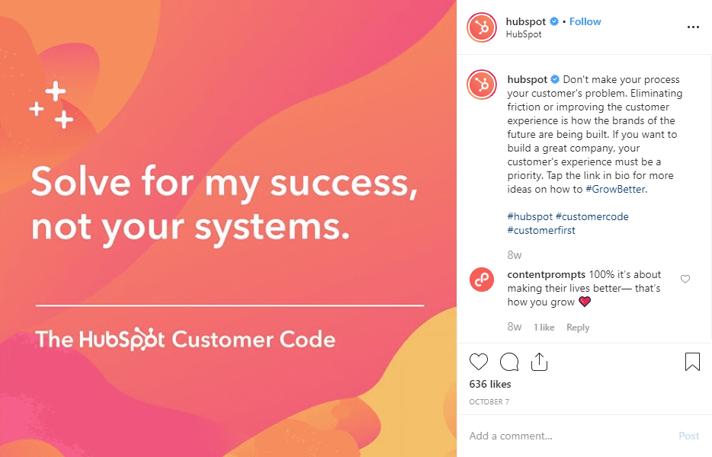This screenshot has height=457, width=712.
Task: Click HubSpot profile avatar in post header
Action: [x=482, y=27]
